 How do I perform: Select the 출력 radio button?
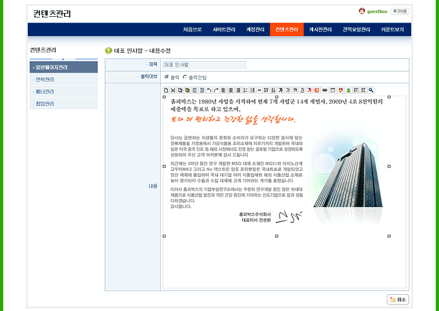(167, 76)
